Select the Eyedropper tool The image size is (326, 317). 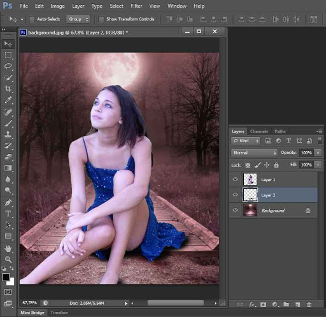(8, 100)
